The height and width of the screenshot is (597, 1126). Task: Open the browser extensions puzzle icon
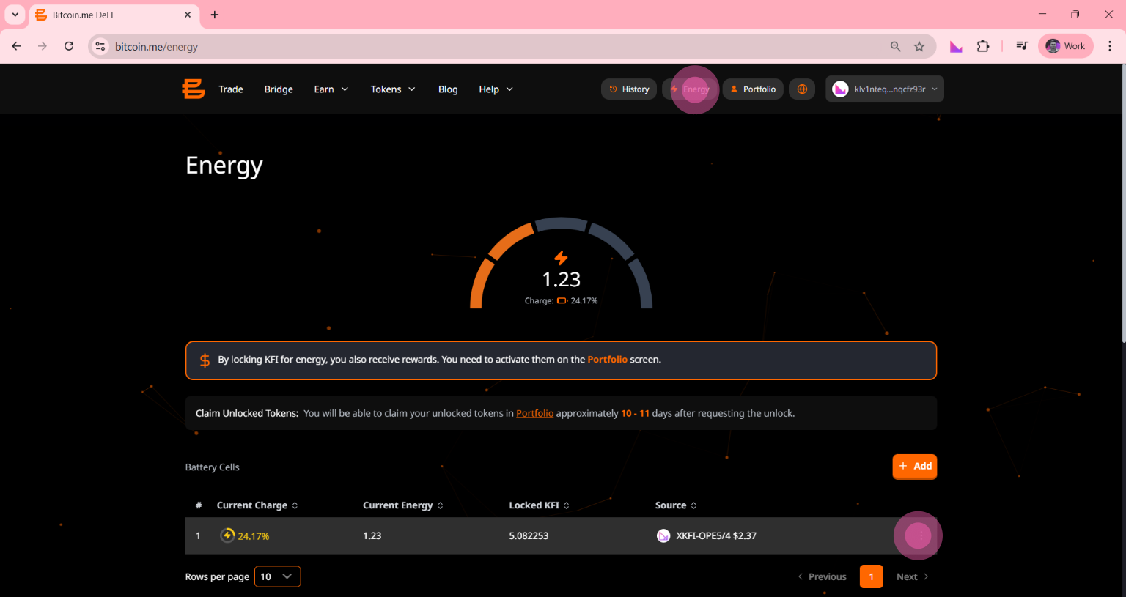983,46
